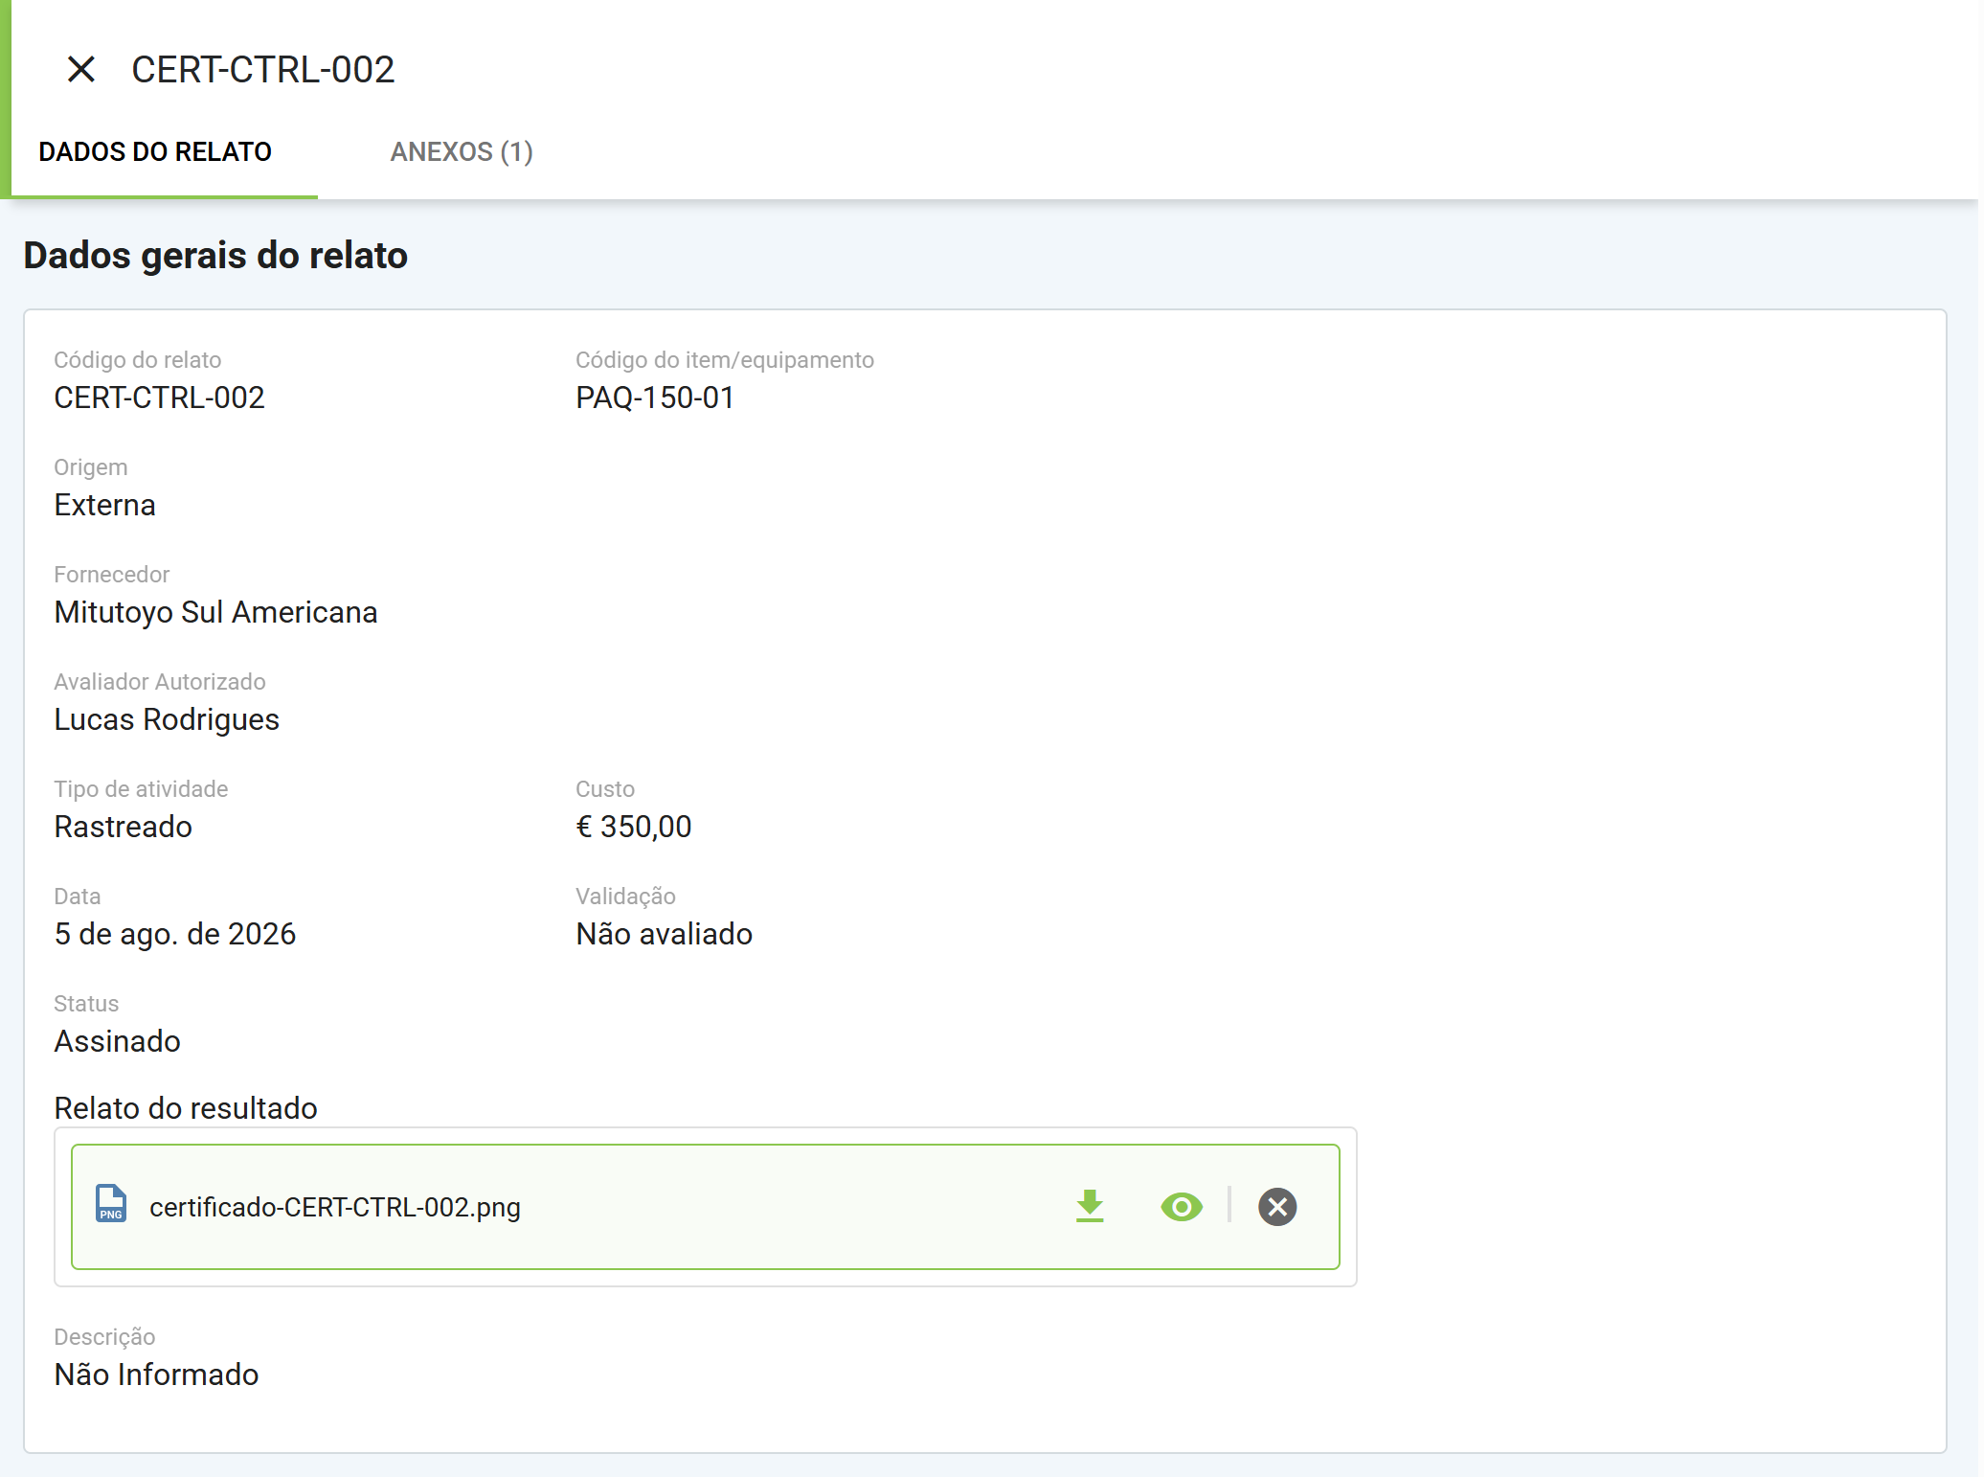The image size is (1984, 1477).
Task: Open the certificado-CERT-CTRL-002.png file name
Action: click(x=335, y=1207)
